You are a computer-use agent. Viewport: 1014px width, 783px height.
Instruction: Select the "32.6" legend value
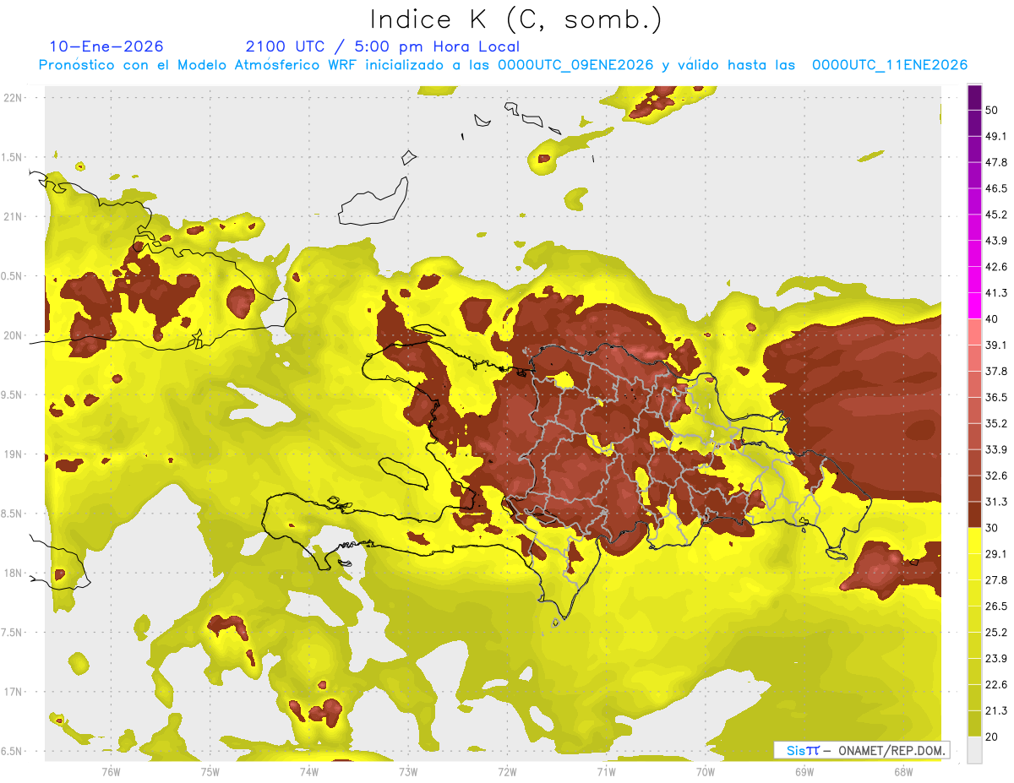point(996,476)
